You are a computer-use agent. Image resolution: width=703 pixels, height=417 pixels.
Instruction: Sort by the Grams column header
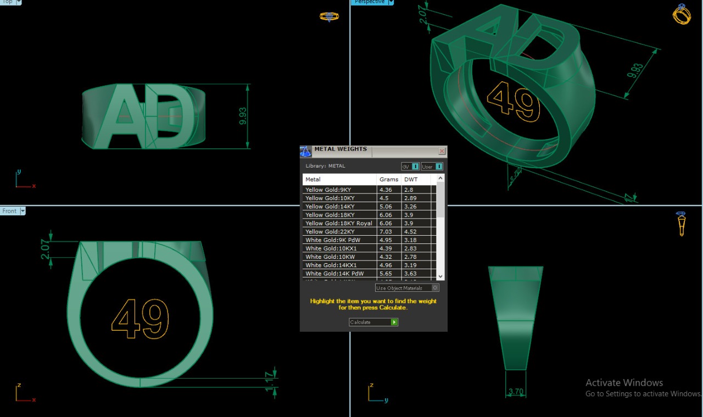(x=389, y=180)
